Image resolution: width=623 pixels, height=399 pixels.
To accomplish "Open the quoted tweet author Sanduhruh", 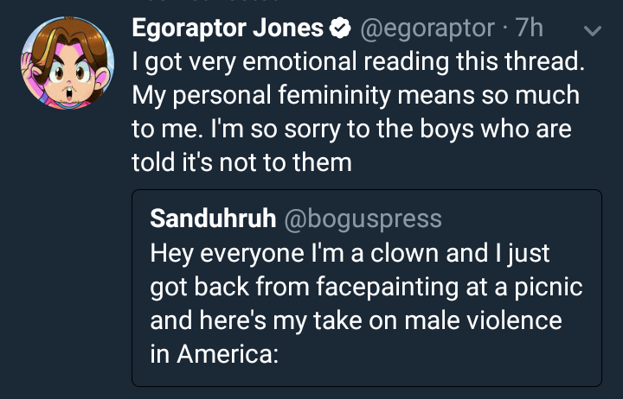I will tap(212, 218).
